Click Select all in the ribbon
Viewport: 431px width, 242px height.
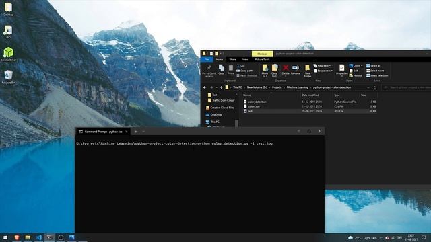(x=374, y=66)
